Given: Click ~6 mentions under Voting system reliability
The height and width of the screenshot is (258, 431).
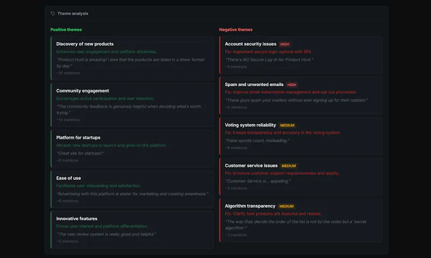Looking at the screenshot, I should point(236,148).
